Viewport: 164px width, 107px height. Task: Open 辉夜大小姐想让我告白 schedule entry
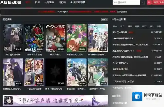[x=130, y=57]
